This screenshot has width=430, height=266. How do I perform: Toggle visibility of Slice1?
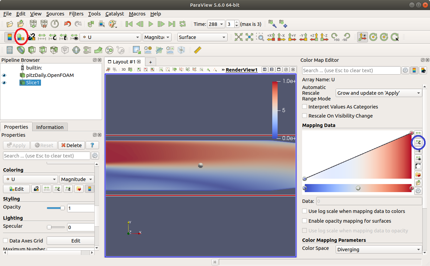4,83
